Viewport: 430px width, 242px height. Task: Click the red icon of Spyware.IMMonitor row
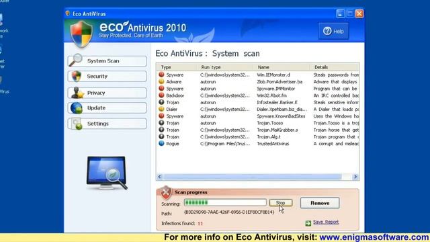[x=161, y=88]
